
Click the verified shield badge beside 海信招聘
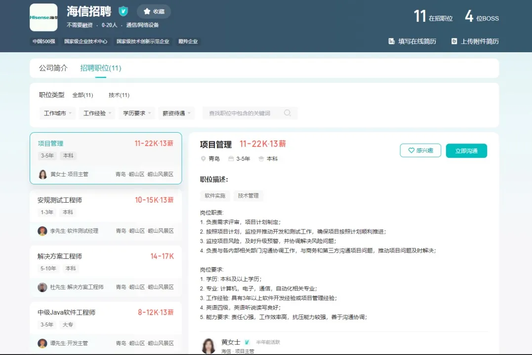click(123, 11)
